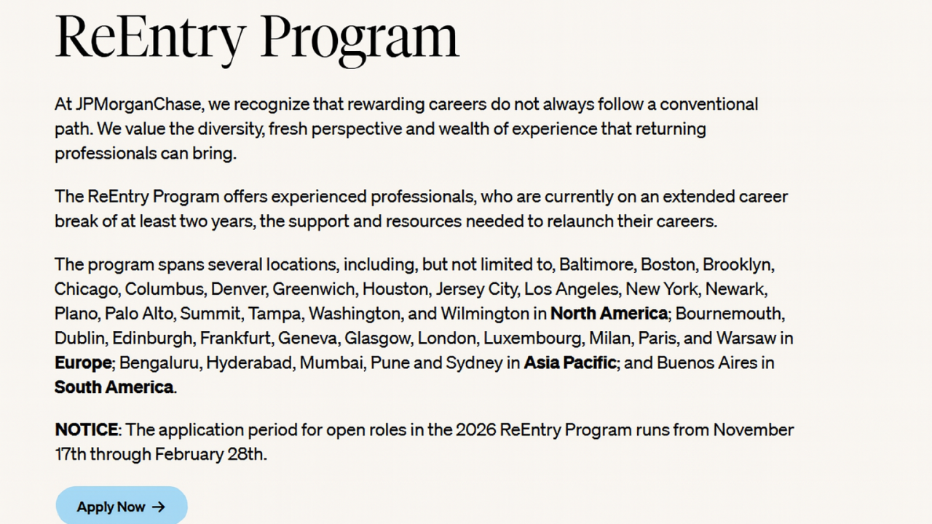Click the arrow icon inside Apply Now

[159, 507]
